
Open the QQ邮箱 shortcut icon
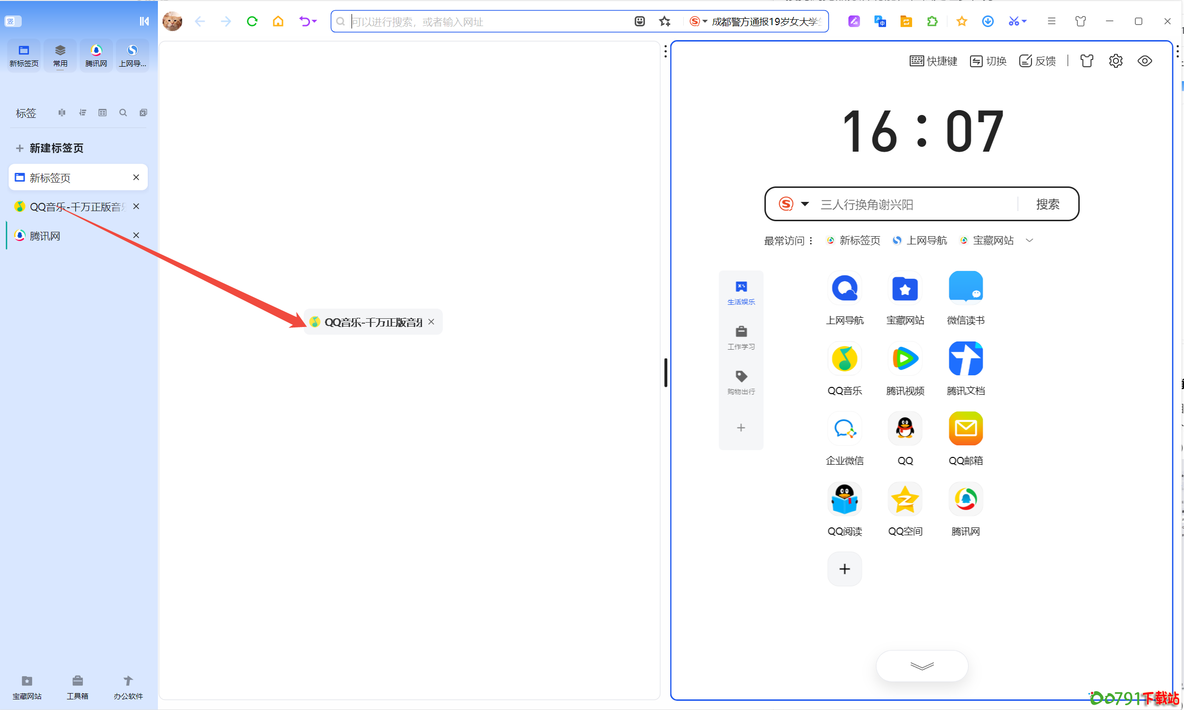(965, 428)
